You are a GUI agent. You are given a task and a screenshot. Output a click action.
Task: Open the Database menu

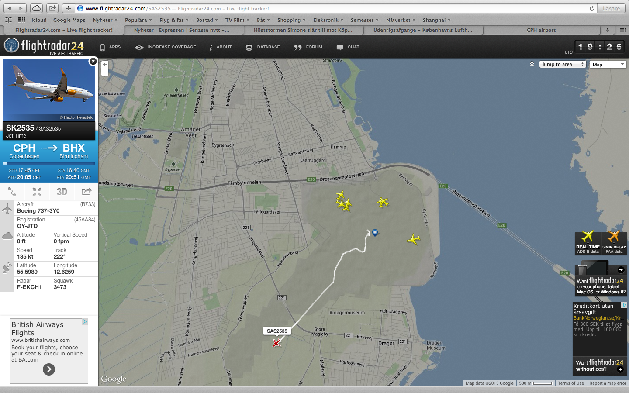tap(263, 47)
